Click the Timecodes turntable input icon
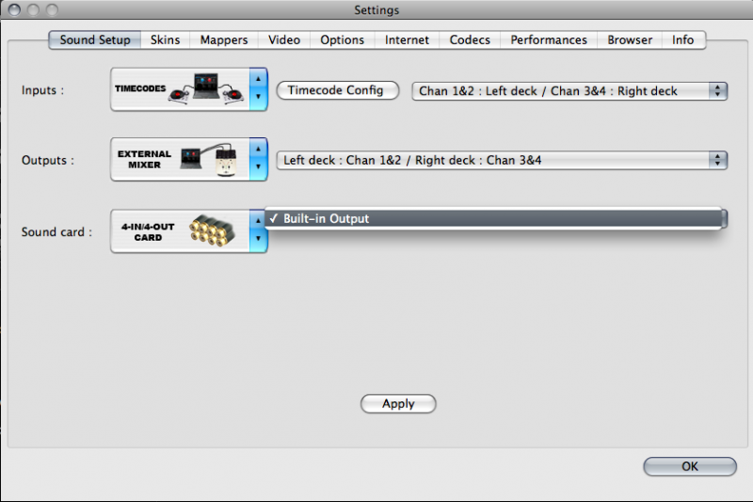 180,90
